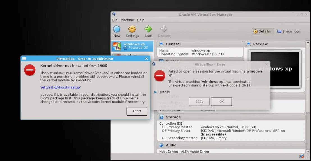Click the 'Kernel driver not installed (rc=-1908)' heading
The height and width of the screenshot is (161, 311).
[74, 66]
